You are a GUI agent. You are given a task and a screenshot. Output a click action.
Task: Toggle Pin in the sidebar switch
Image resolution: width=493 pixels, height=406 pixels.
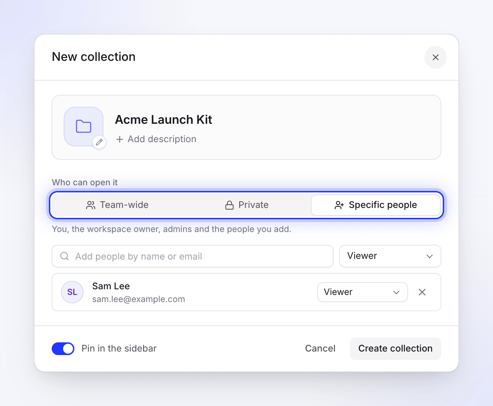coord(63,348)
